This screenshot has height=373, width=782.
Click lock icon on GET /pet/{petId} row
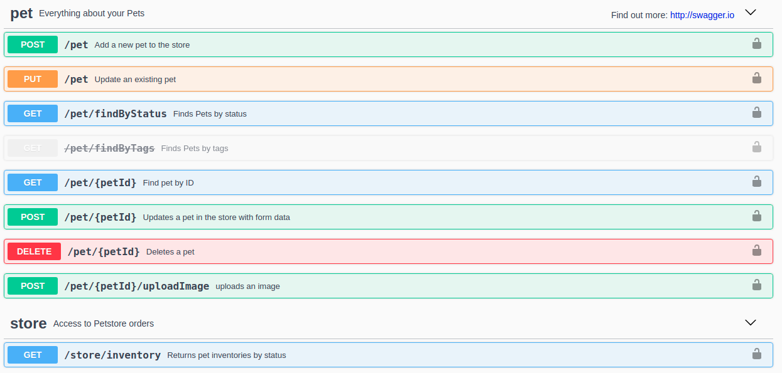(x=756, y=182)
